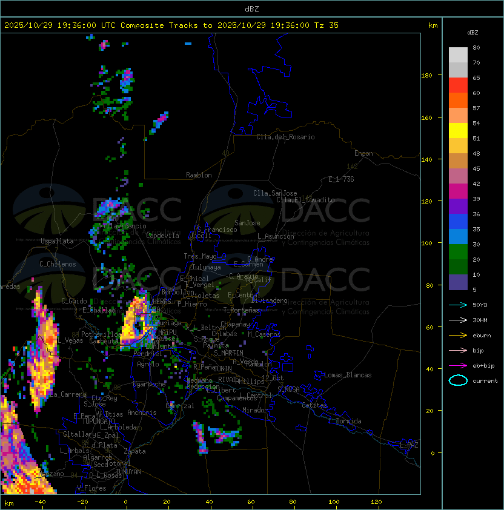The width and height of the screenshot is (504, 510).
Task: Click the 'Tres_Mayo' map label
Action: point(200,256)
